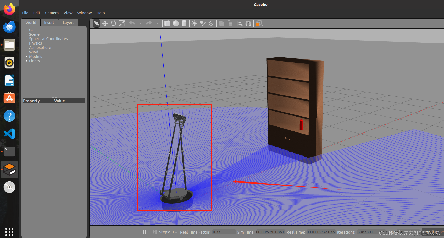Click the Sim Time value field
The width and height of the screenshot is (444, 238).
click(x=270, y=232)
